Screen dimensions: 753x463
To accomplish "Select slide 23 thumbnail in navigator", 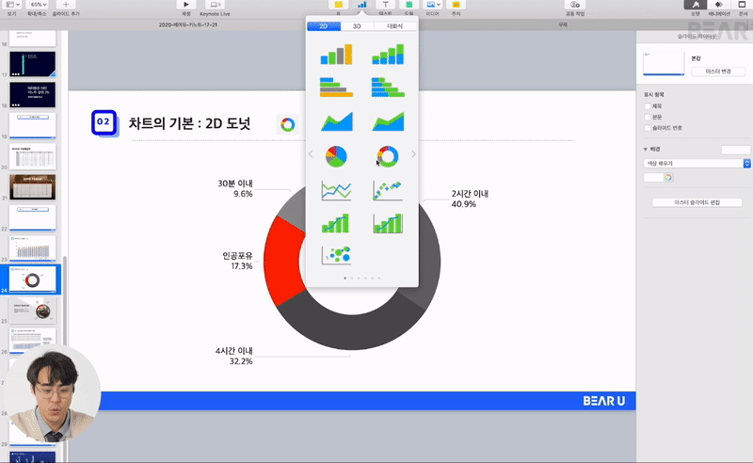I will 33,248.
